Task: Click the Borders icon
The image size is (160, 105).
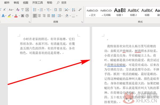Action: click(73, 16)
